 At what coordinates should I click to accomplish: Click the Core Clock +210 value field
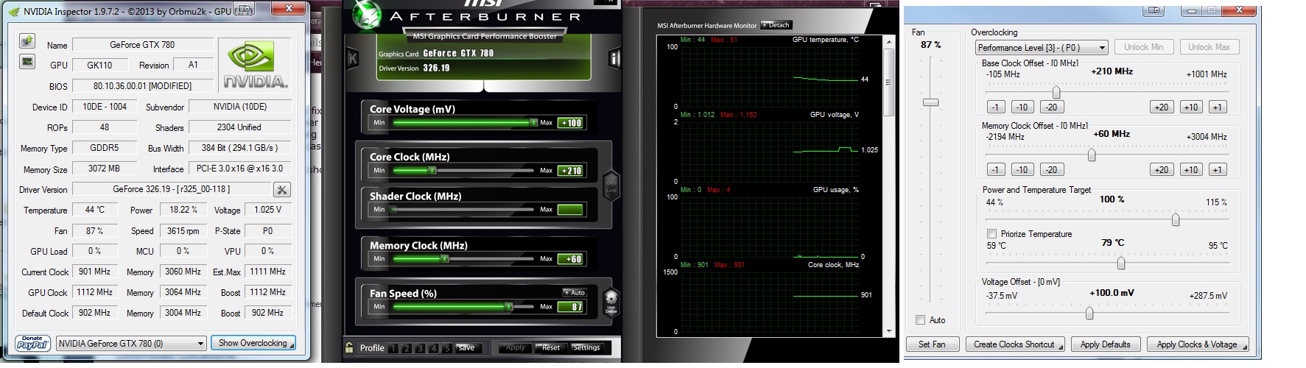click(x=570, y=171)
